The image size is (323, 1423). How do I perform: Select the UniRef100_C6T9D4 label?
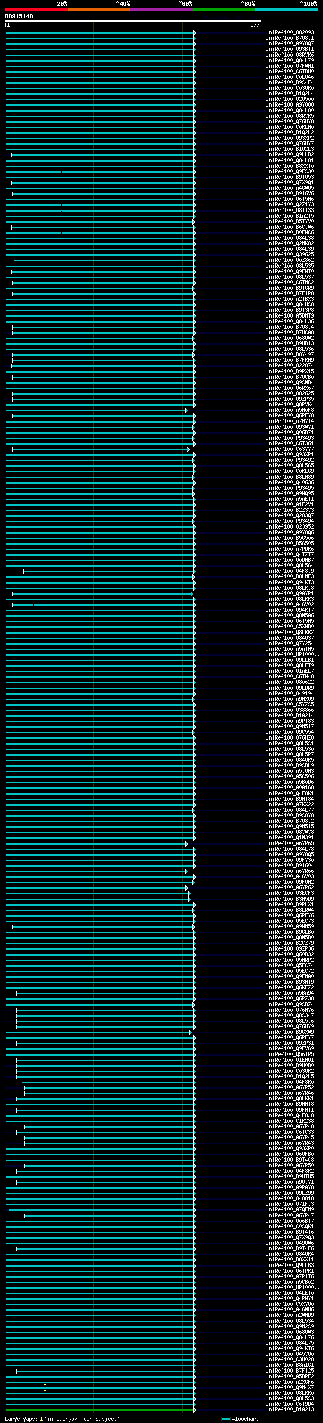[x=289, y=1404]
